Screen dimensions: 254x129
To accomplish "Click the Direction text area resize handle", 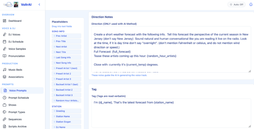I will point(249,71).
